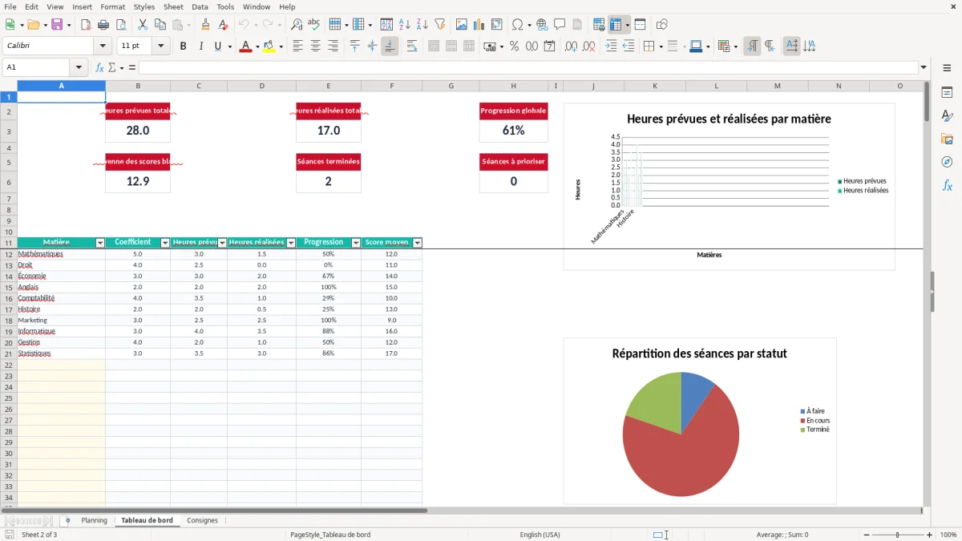
Task: Open the sidebar Functions panel
Action: pyautogui.click(x=947, y=185)
